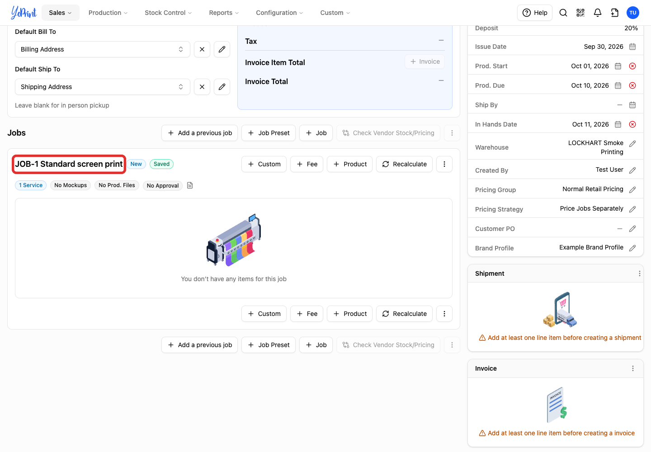Screen dimensions: 651x452
Task: Clear the Shipping Address selection
Action: tap(202, 87)
